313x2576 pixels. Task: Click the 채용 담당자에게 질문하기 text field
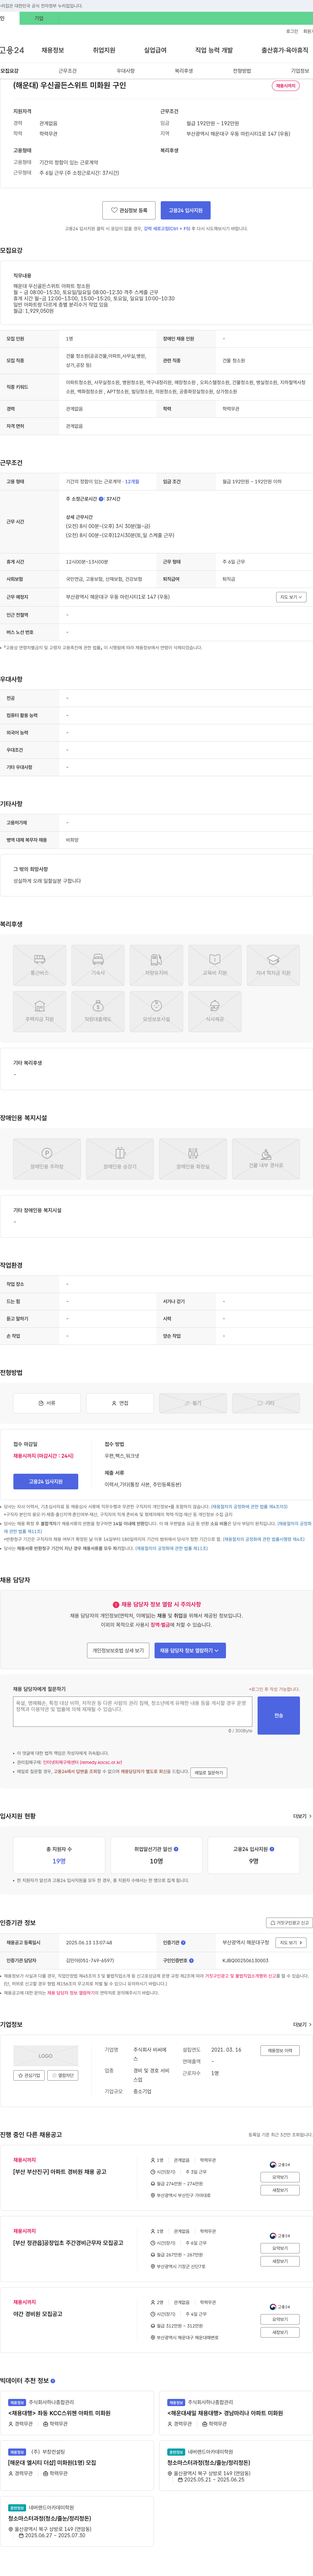[132, 1711]
